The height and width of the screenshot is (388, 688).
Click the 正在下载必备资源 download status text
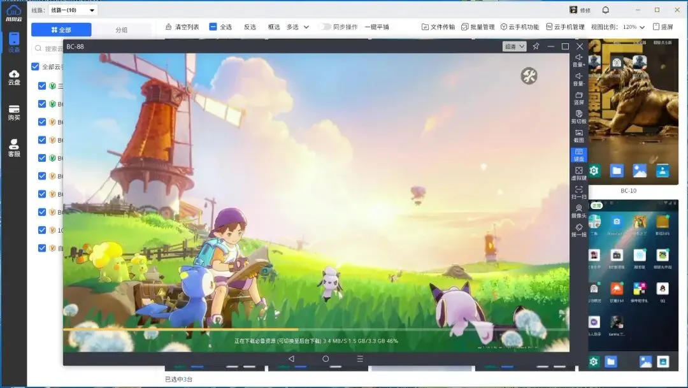coord(316,341)
